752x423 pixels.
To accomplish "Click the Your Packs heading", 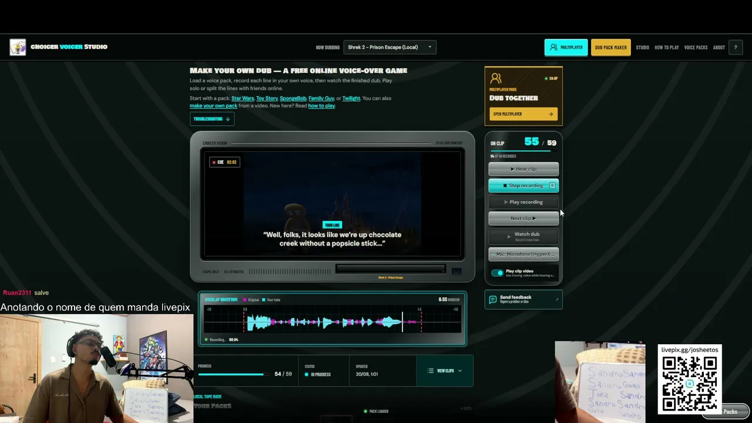I will (213, 406).
